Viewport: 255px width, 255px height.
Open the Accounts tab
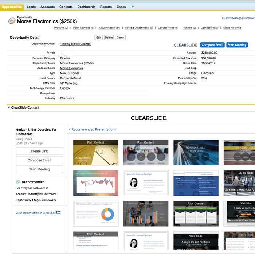coord(47,7)
